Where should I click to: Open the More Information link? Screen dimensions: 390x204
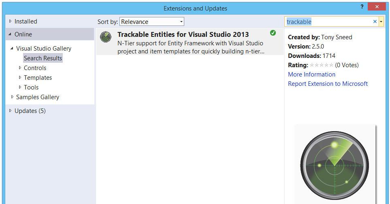pyautogui.click(x=312, y=74)
